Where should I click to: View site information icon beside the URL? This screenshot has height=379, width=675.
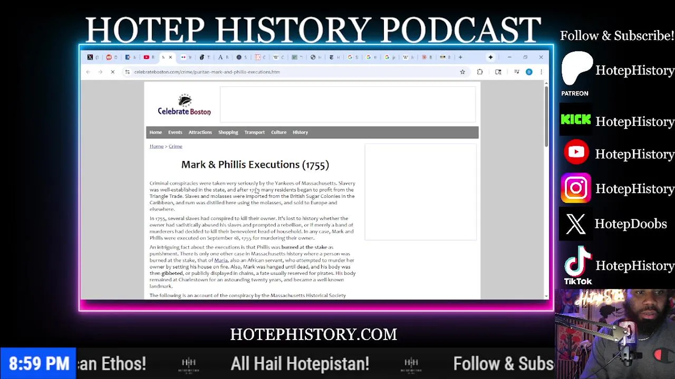[127, 72]
